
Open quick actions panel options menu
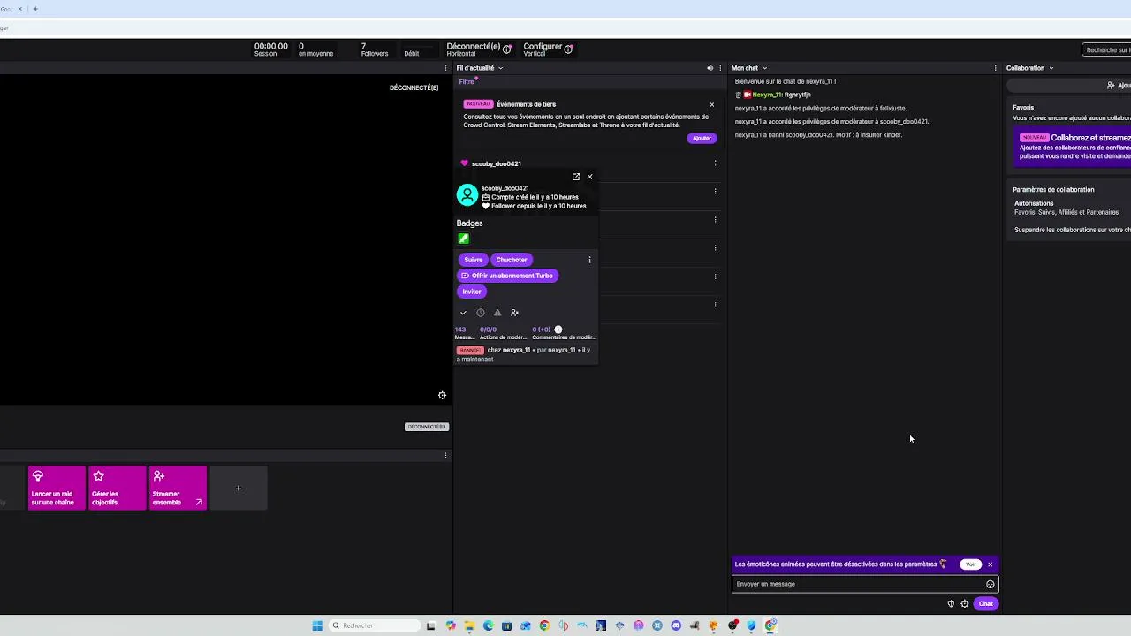(x=445, y=456)
